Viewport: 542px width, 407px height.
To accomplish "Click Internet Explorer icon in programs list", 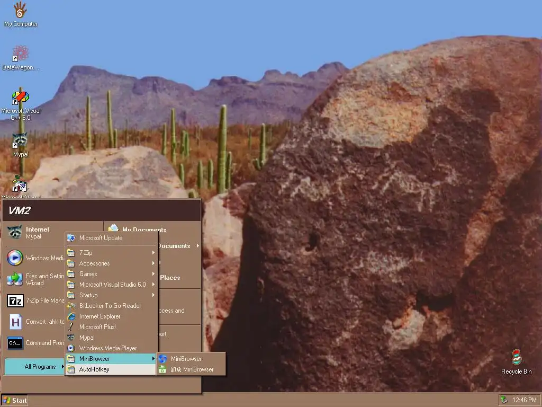I will [71, 316].
